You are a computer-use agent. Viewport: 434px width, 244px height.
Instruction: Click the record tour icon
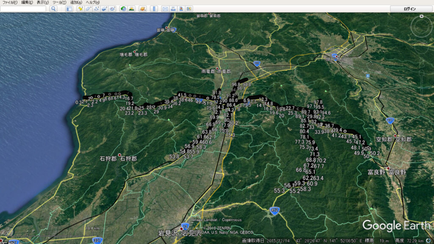(x=112, y=8)
